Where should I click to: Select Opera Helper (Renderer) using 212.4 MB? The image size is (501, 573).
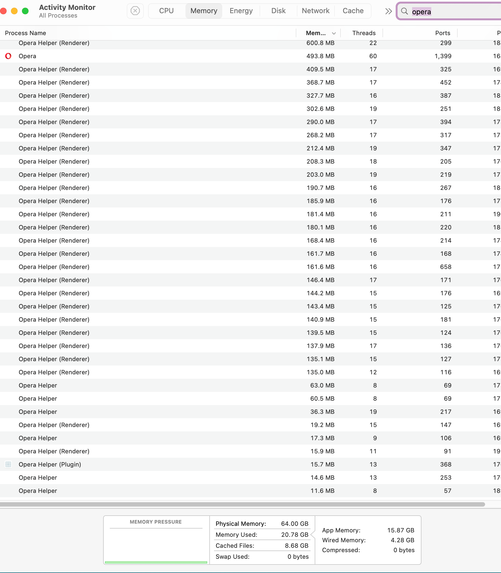pyautogui.click(x=250, y=148)
